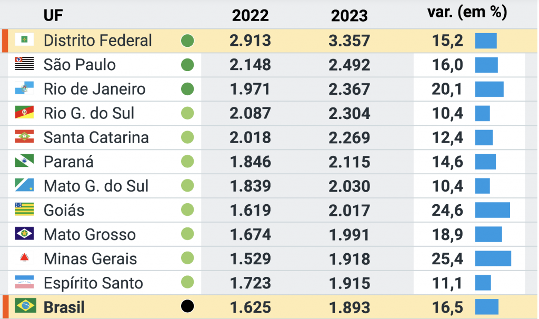This screenshot has height=319, width=539.
Task: Select the Mato Grosso row name
Action: 89,234
